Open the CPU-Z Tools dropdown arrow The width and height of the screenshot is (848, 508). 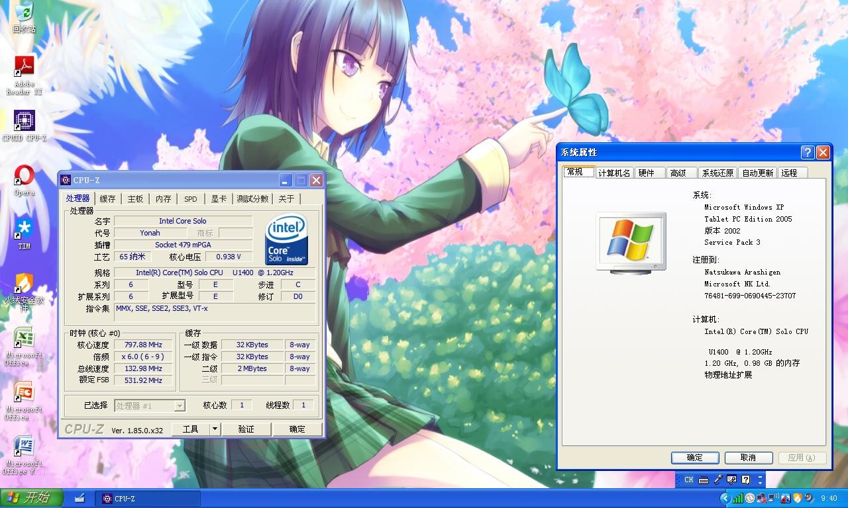pyautogui.click(x=215, y=429)
